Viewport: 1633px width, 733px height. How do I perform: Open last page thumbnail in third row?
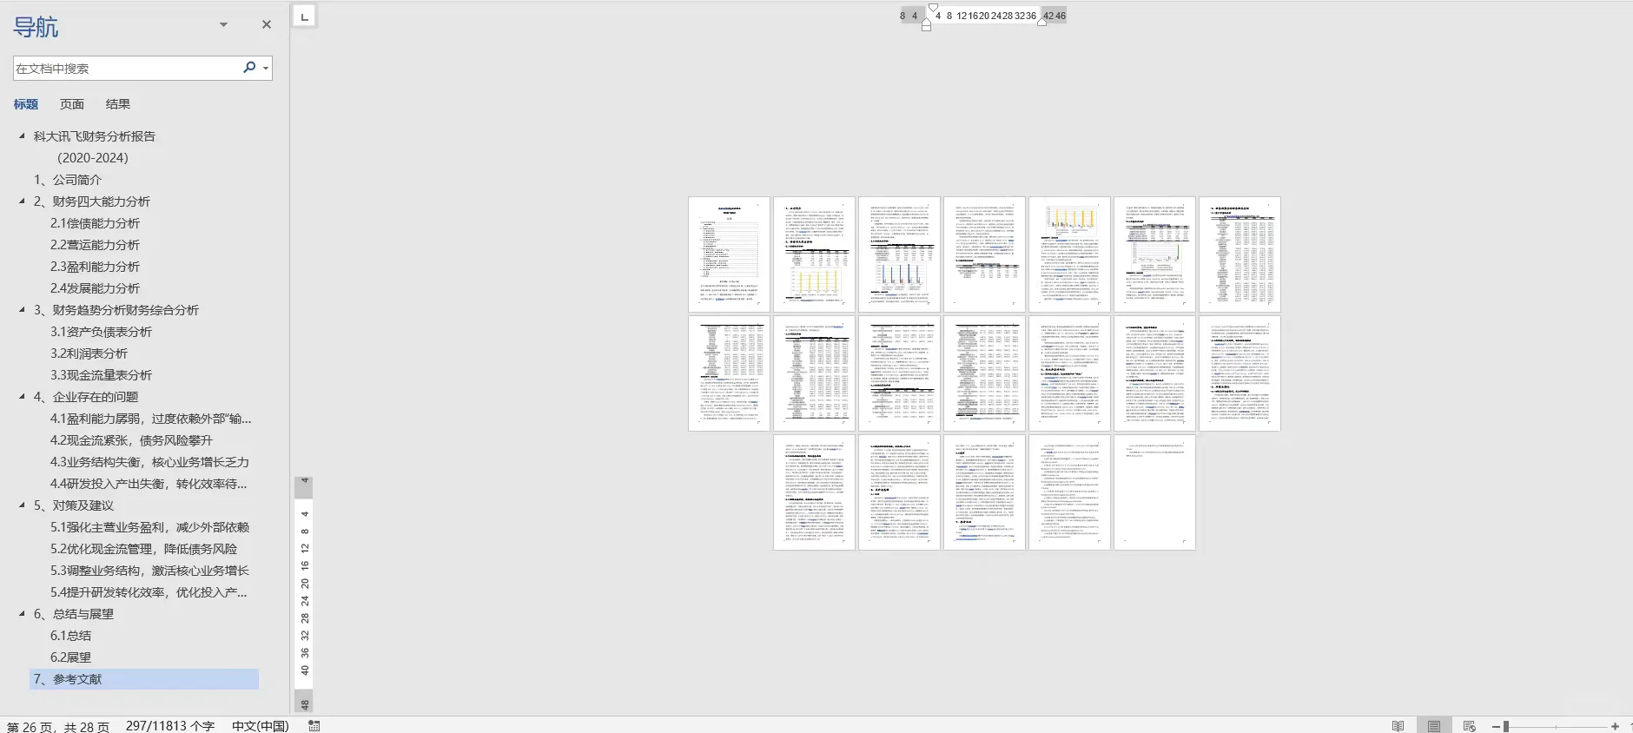coord(1154,492)
